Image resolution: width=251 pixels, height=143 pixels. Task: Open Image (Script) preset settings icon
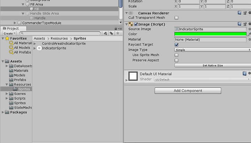[245, 24]
